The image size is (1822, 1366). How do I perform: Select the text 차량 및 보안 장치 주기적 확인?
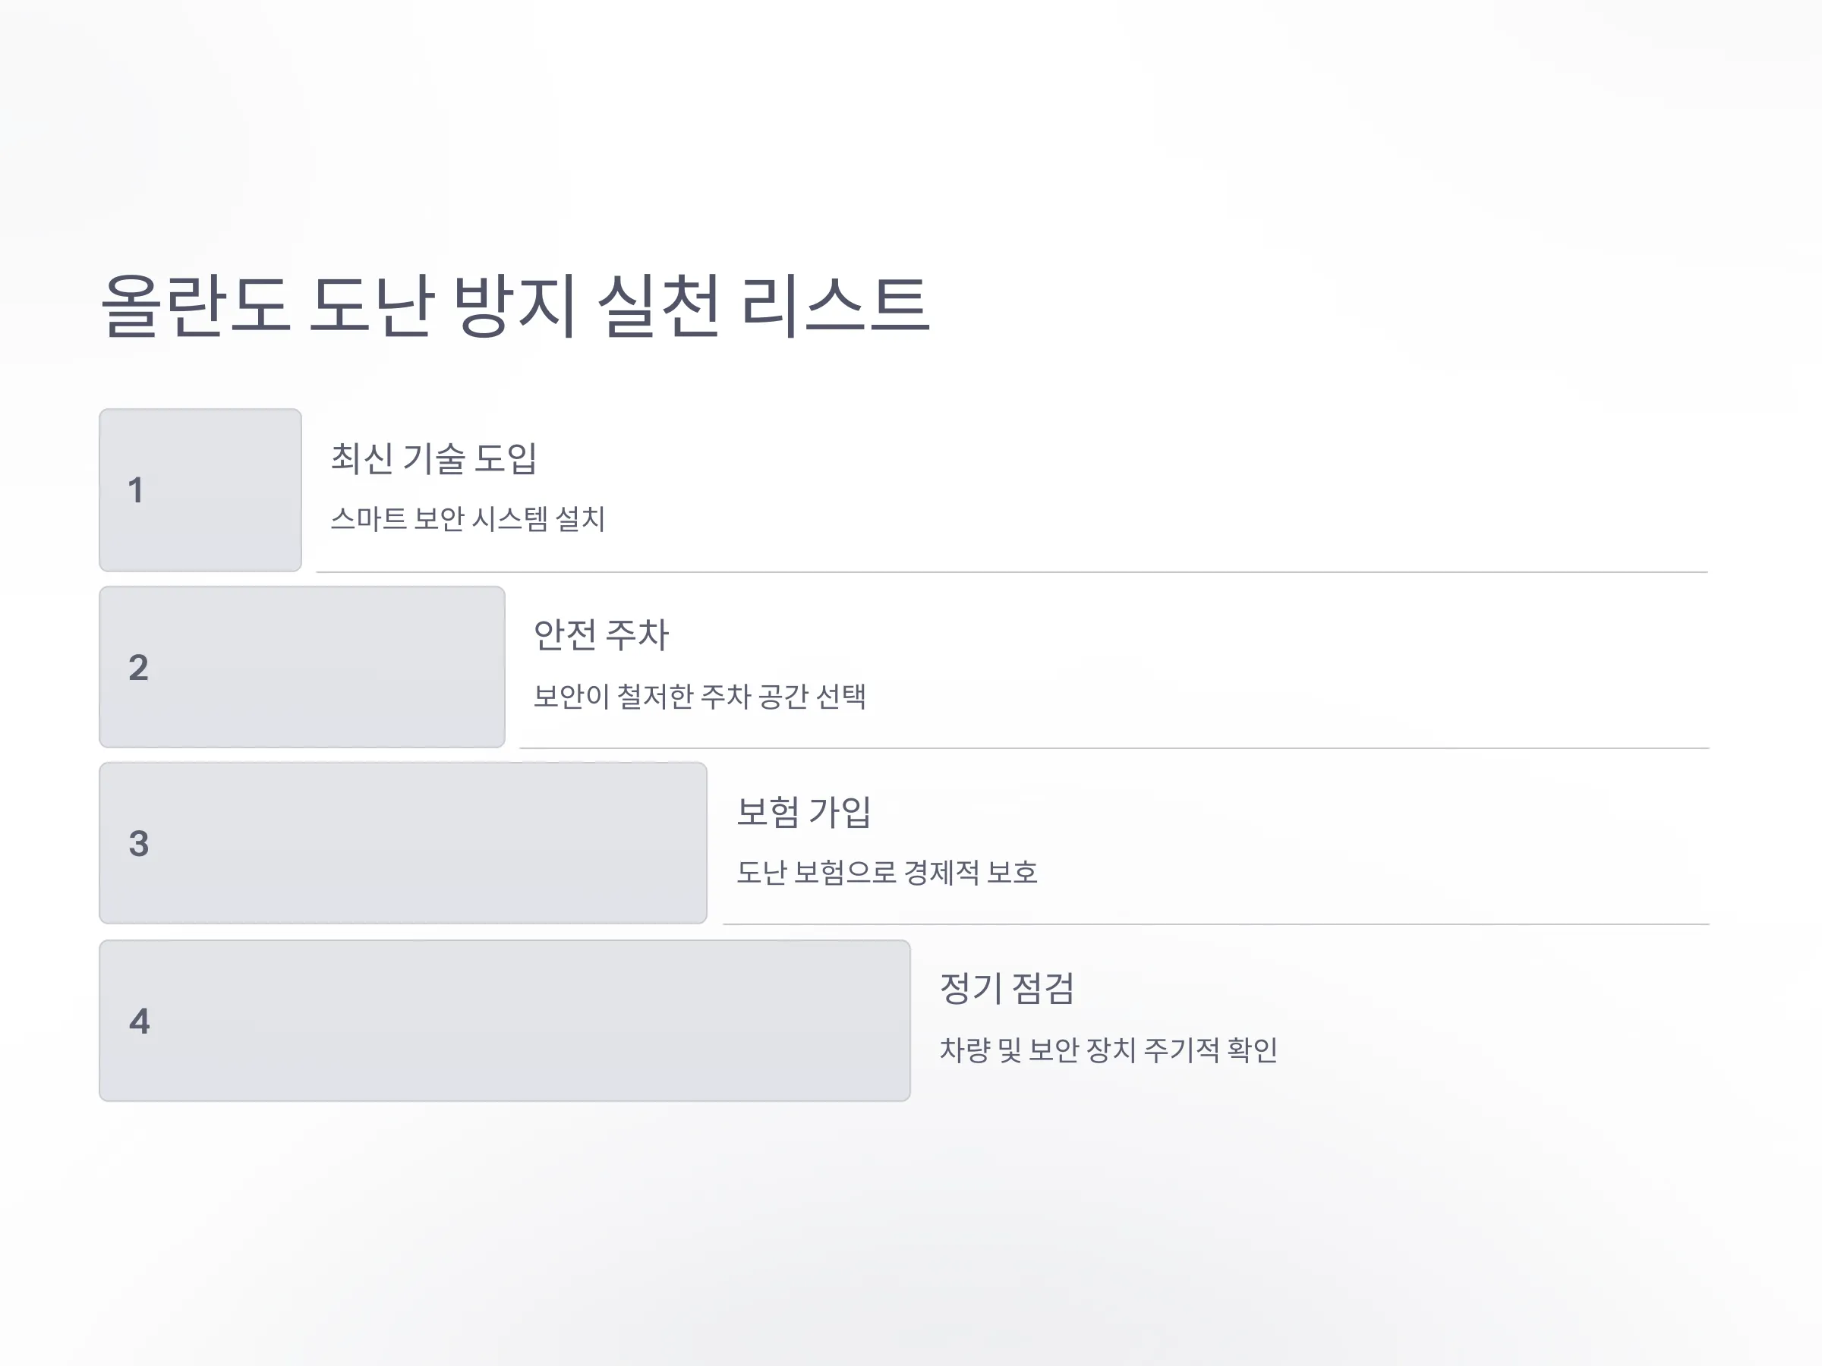coord(1108,1050)
